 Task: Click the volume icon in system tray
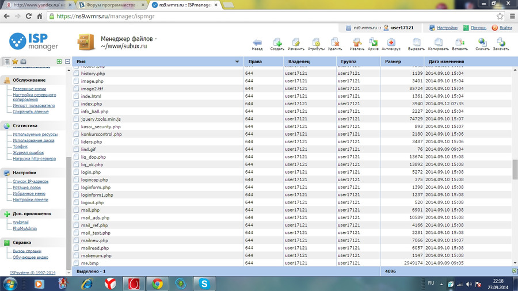coord(469,284)
